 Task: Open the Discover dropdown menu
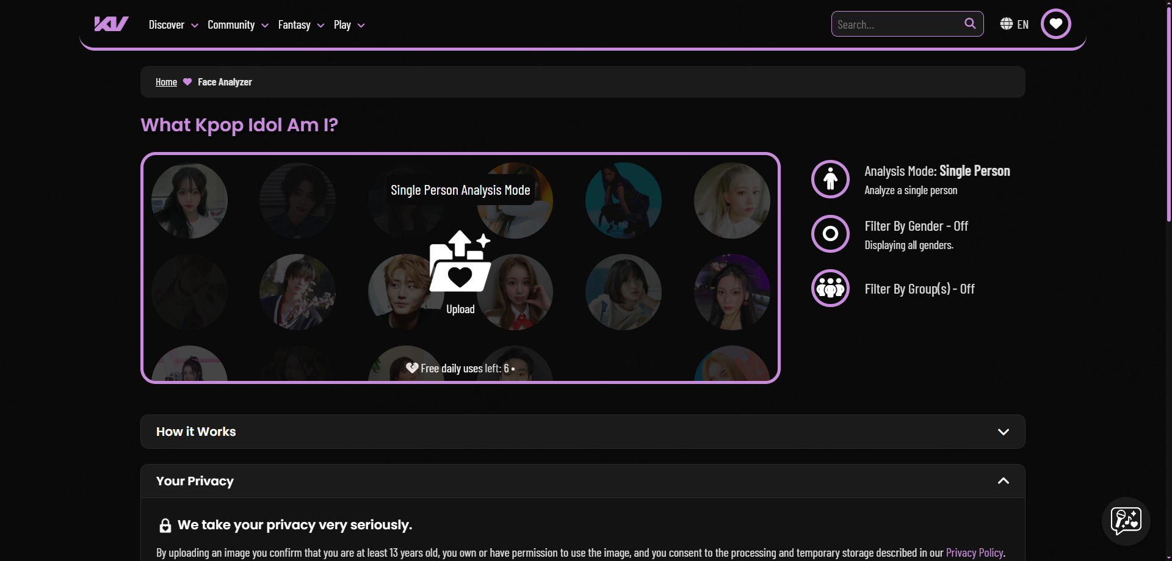click(173, 25)
